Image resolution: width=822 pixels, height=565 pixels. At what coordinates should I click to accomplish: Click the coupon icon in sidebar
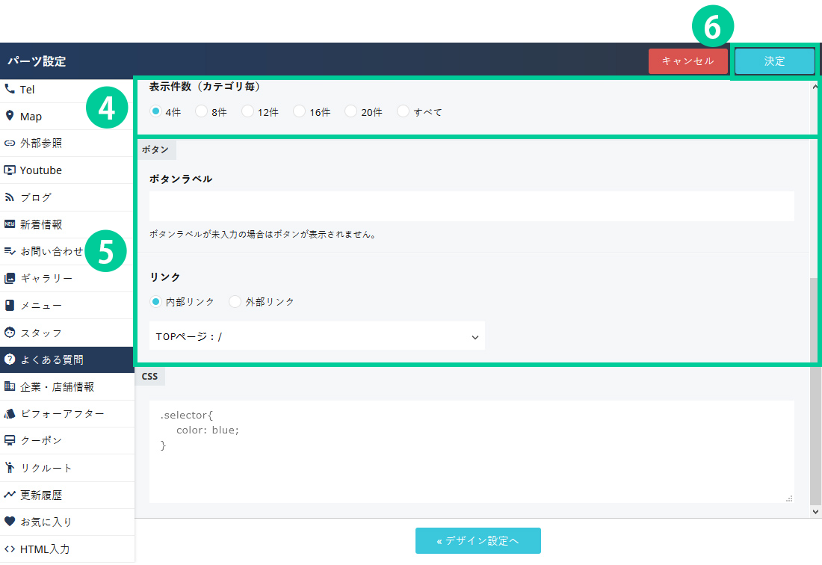tap(10, 440)
